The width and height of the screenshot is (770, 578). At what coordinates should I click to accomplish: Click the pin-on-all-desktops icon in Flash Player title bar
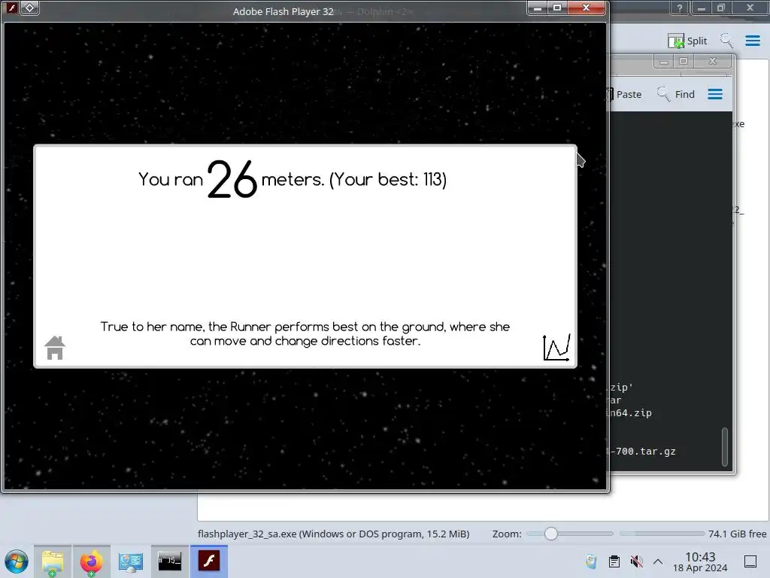(29, 8)
